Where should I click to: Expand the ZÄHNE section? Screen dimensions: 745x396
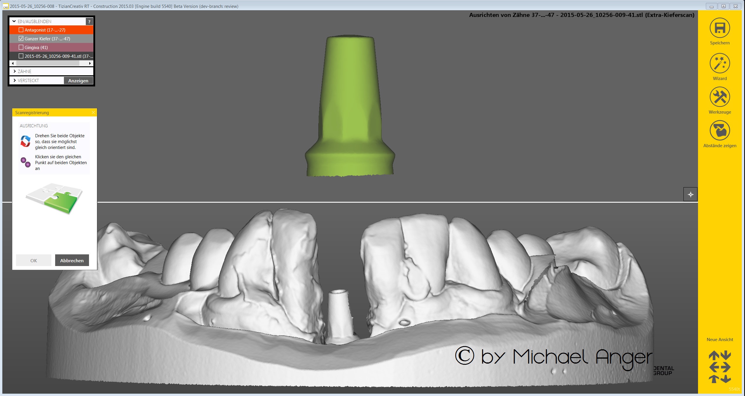point(14,71)
